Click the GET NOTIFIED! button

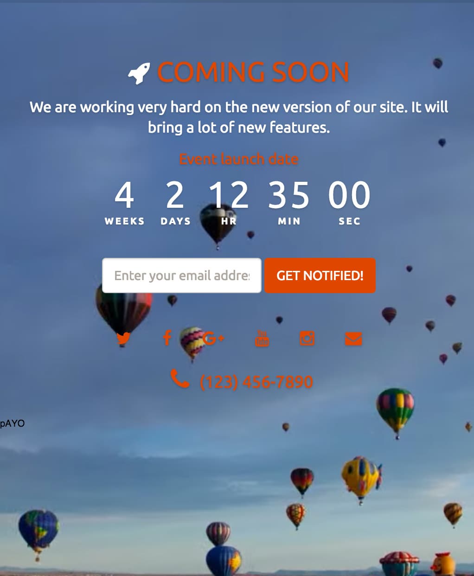[320, 275]
